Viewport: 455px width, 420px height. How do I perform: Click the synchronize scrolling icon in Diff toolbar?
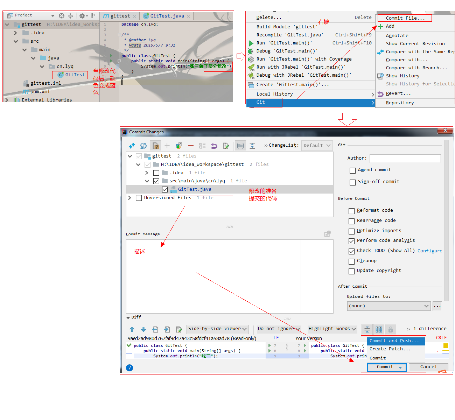379,329
